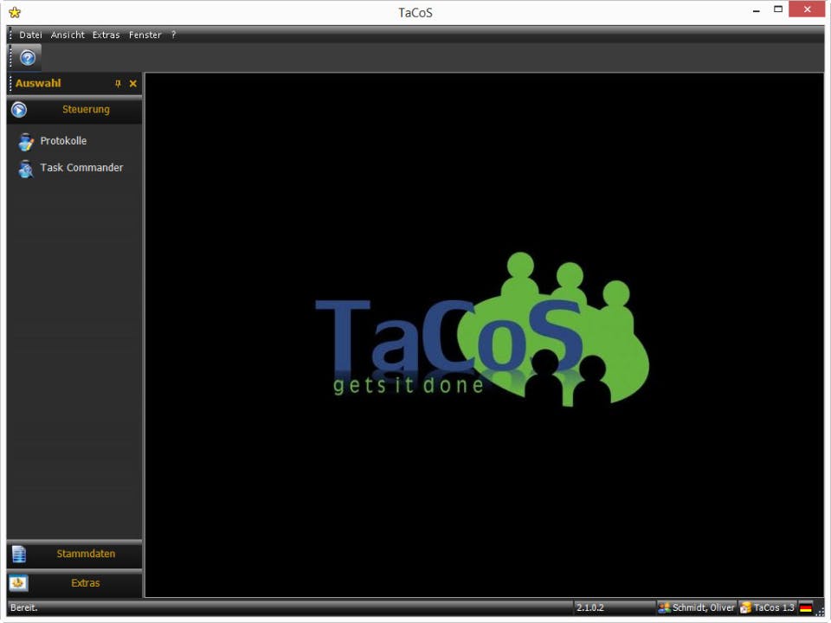Click the Bereit. status text

point(24,607)
